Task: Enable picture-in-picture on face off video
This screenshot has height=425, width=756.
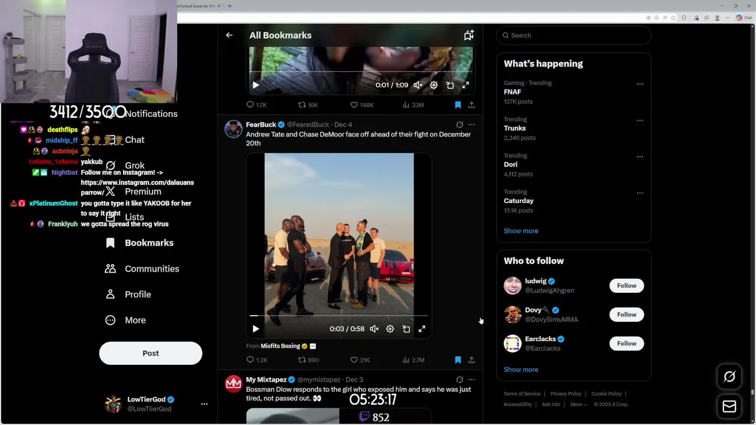Action: pos(406,329)
